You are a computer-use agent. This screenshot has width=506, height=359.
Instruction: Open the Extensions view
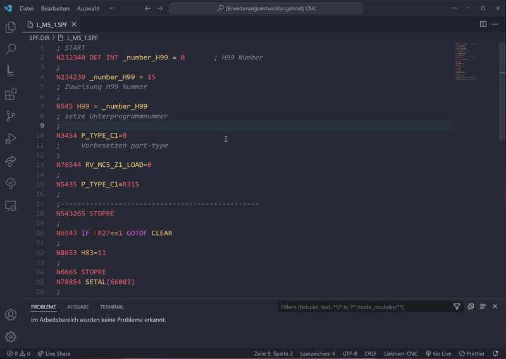click(x=11, y=94)
